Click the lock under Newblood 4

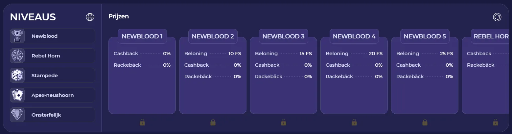pyautogui.click(x=354, y=123)
